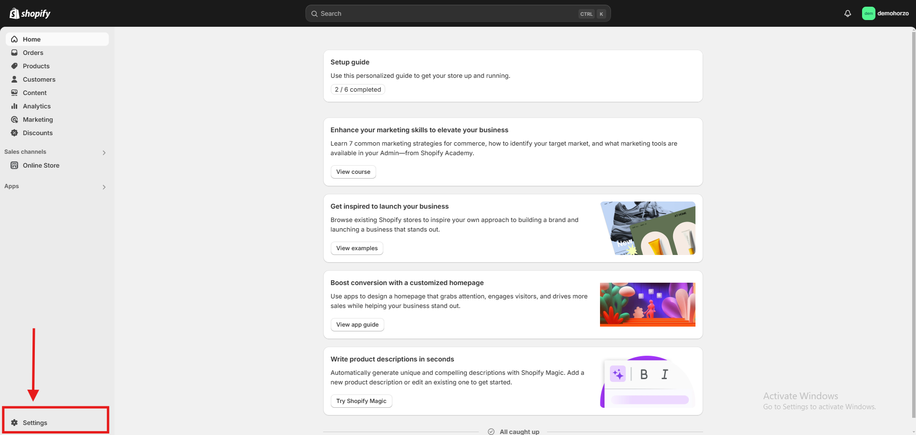The height and width of the screenshot is (435, 916).
Task: Click the Analytics bar chart icon
Action: pyautogui.click(x=14, y=106)
